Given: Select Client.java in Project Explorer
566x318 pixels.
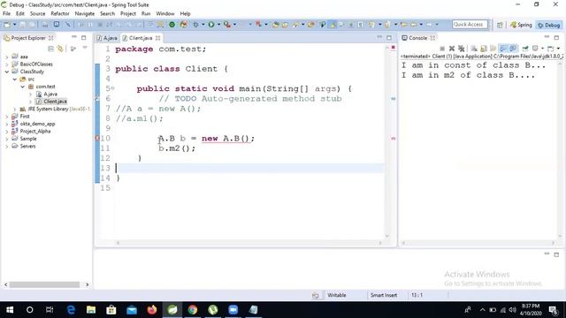Looking at the screenshot, I should point(55,102).
